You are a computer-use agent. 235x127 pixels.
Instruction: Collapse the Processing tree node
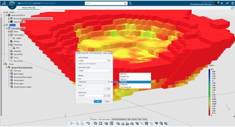(9, 45)
